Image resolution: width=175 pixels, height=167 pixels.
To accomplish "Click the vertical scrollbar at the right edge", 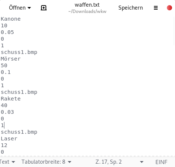I will pos(174,31).
